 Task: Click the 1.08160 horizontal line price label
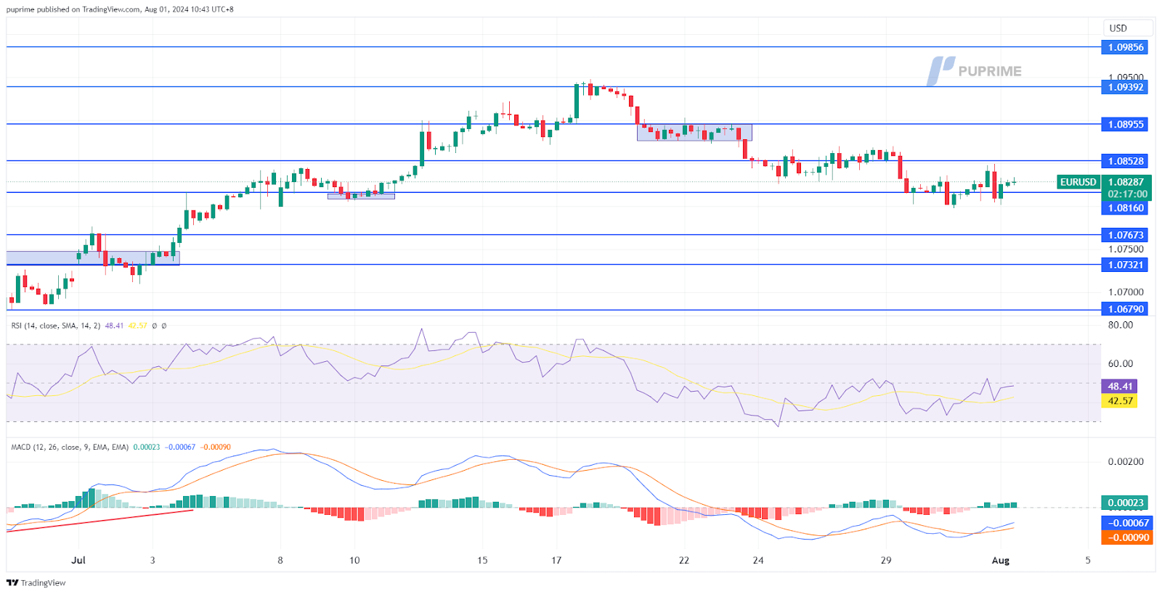pos(1126,208)
